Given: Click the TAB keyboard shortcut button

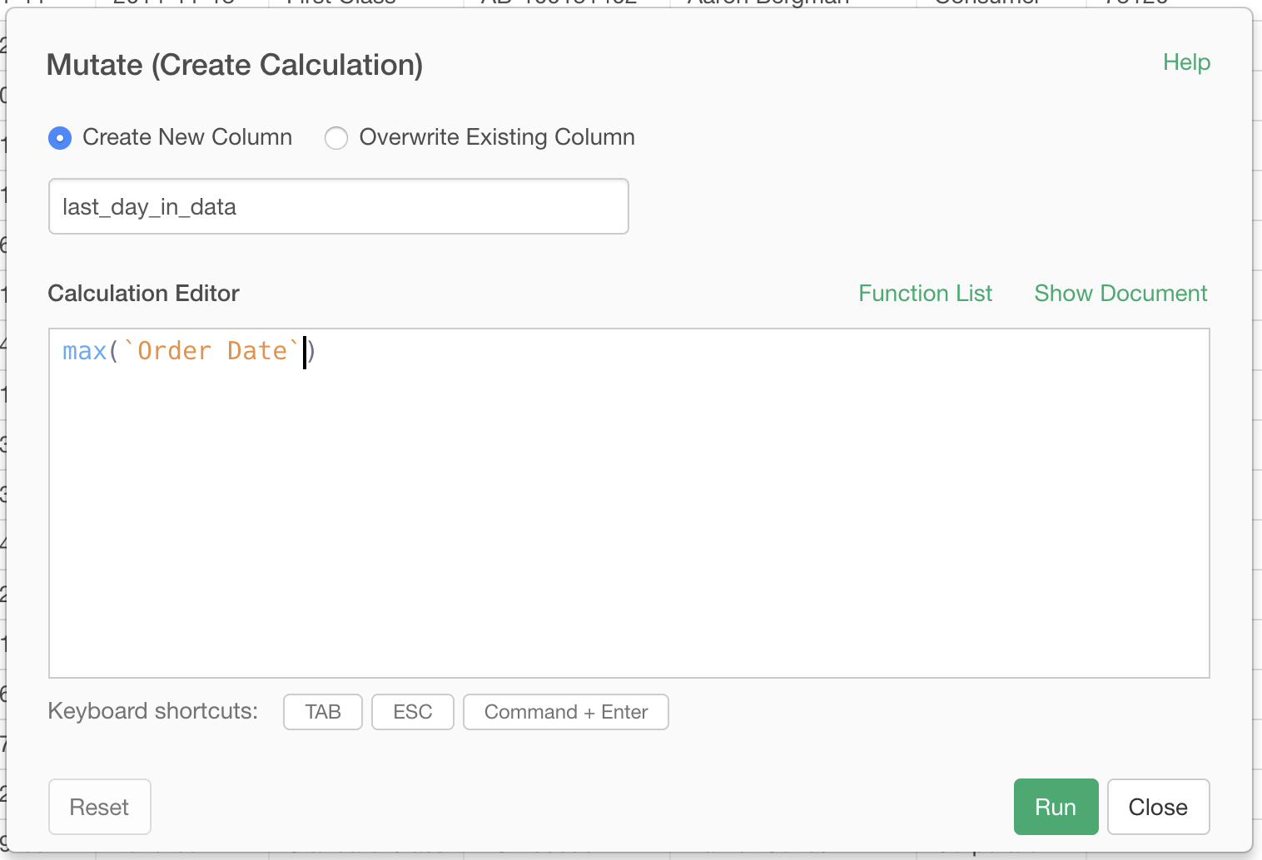Looking at the screenshot, I should (323, 712).
